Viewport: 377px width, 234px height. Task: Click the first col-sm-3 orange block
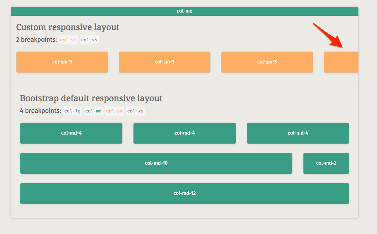coord(62,62)
